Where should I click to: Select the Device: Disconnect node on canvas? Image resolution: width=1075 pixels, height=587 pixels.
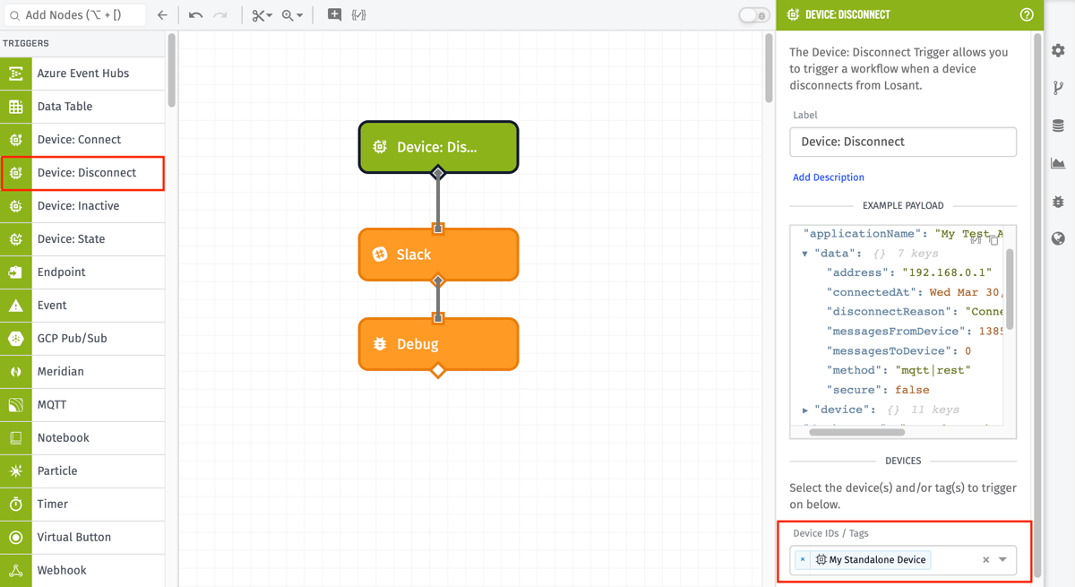[x=439, y=147]
